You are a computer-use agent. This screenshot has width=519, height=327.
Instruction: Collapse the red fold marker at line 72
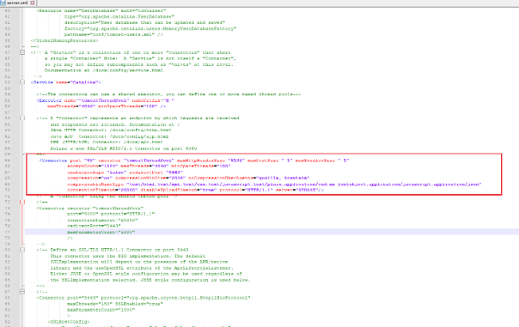(x=22, y=202)
